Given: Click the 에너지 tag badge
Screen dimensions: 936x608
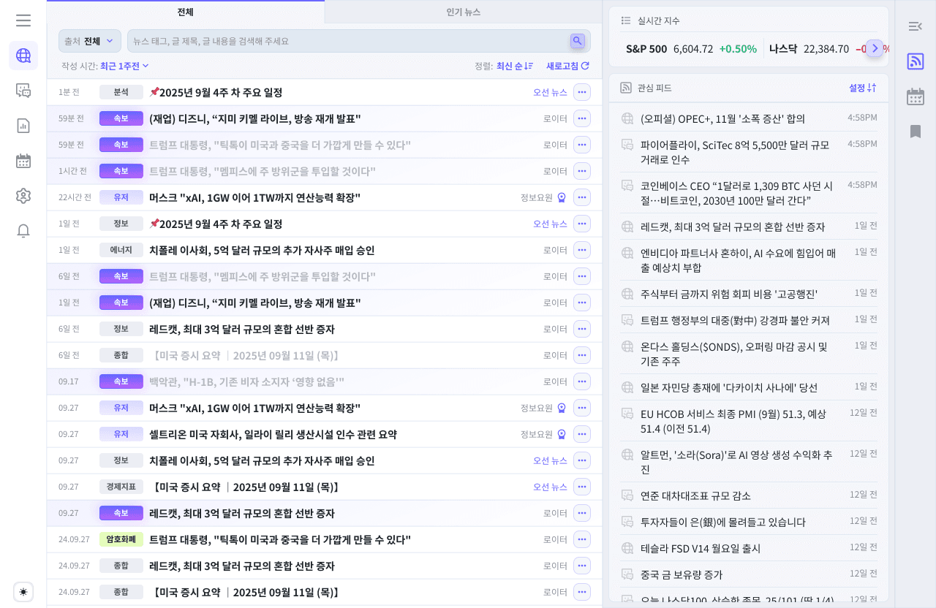Looking at the screenshot, I should 121,250.
